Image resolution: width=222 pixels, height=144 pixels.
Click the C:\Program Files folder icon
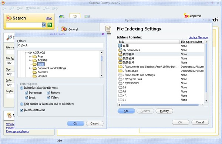click(120, 79)
